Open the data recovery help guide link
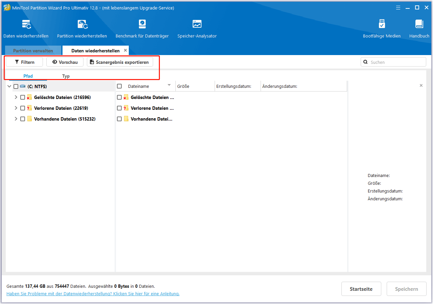 point(93,294)
